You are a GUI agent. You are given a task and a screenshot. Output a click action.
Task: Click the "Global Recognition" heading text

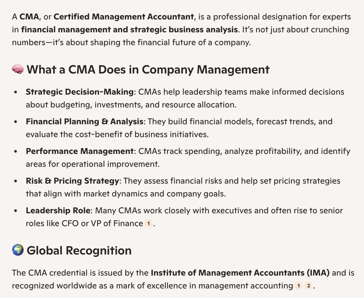point(79,250)
